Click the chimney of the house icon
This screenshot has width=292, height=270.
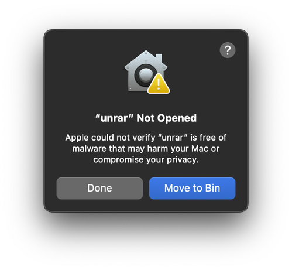tap(159, 57)
